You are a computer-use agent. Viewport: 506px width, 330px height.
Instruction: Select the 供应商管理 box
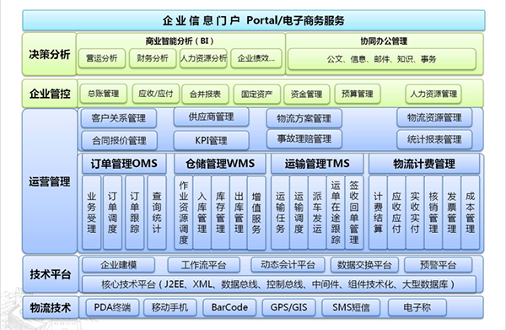click(x=211, y=116)
